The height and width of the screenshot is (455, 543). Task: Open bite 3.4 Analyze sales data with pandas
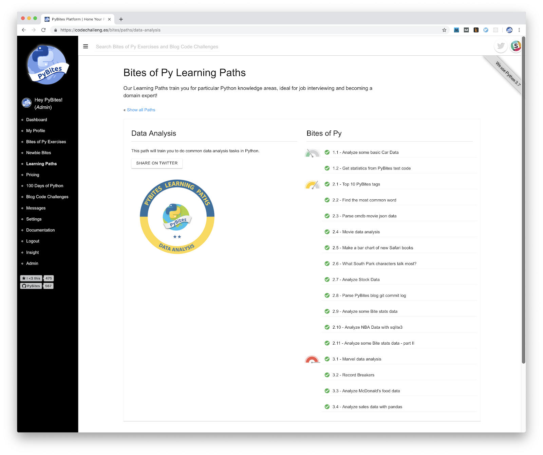368,407
